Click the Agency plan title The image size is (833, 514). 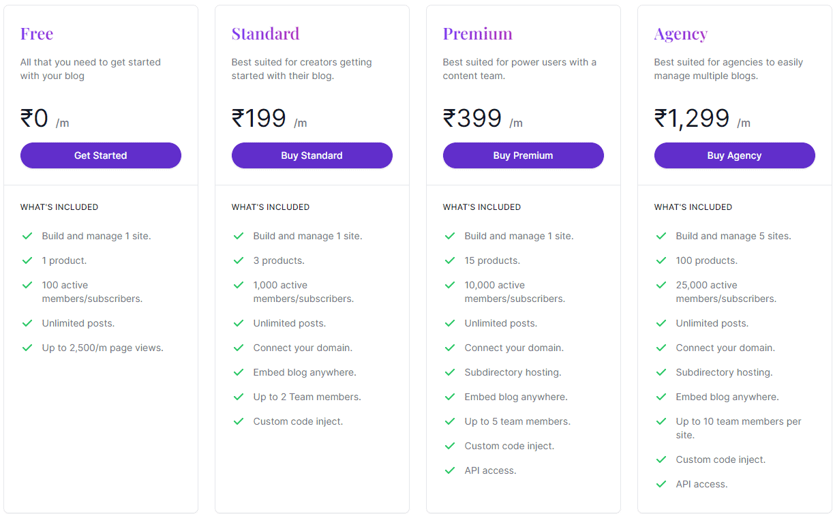(680, 33)
